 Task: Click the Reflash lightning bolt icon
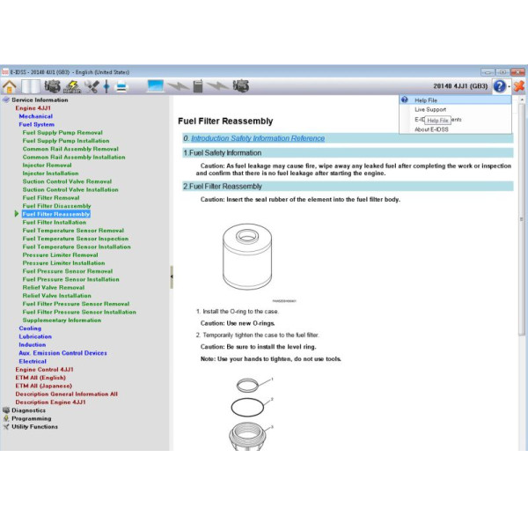click(x=72, y=85)
